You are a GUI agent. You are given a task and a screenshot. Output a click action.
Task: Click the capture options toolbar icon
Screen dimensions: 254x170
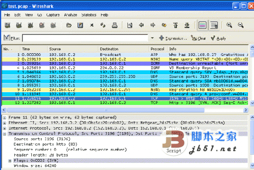[x=19, y=25]
